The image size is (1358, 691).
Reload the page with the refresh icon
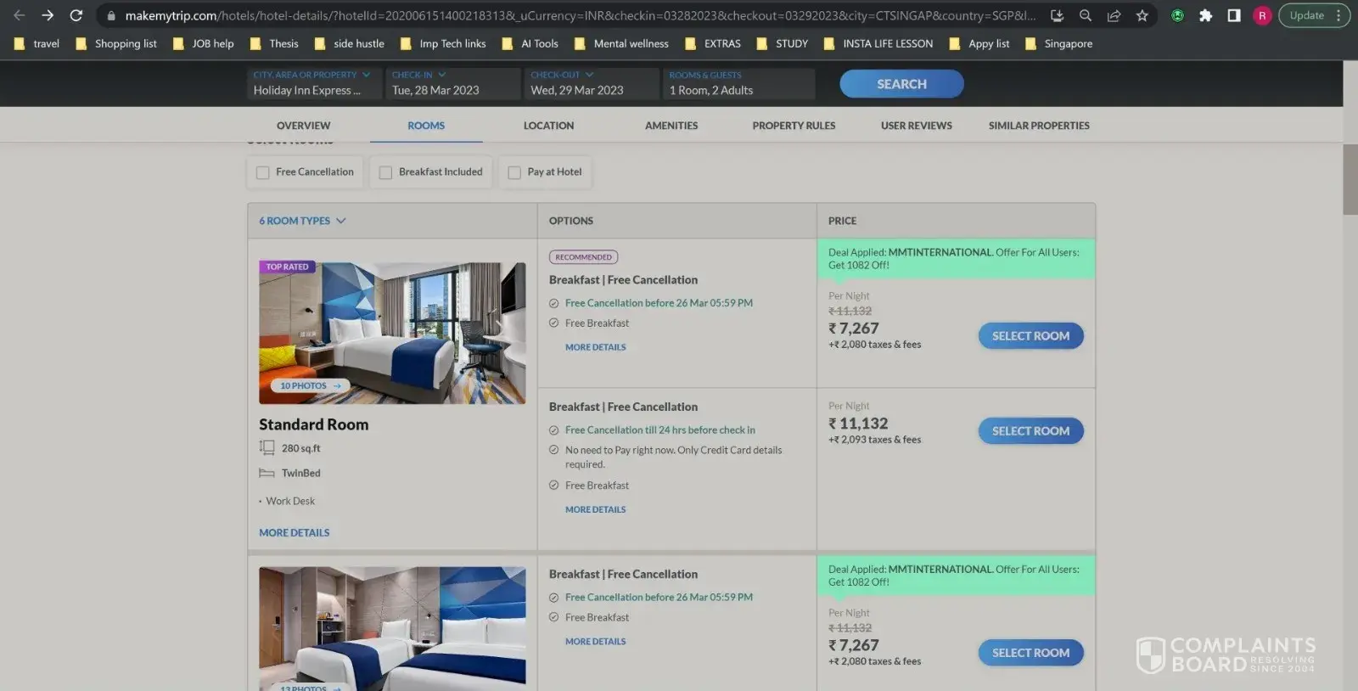pyautogui.click(x=76, y=15)
